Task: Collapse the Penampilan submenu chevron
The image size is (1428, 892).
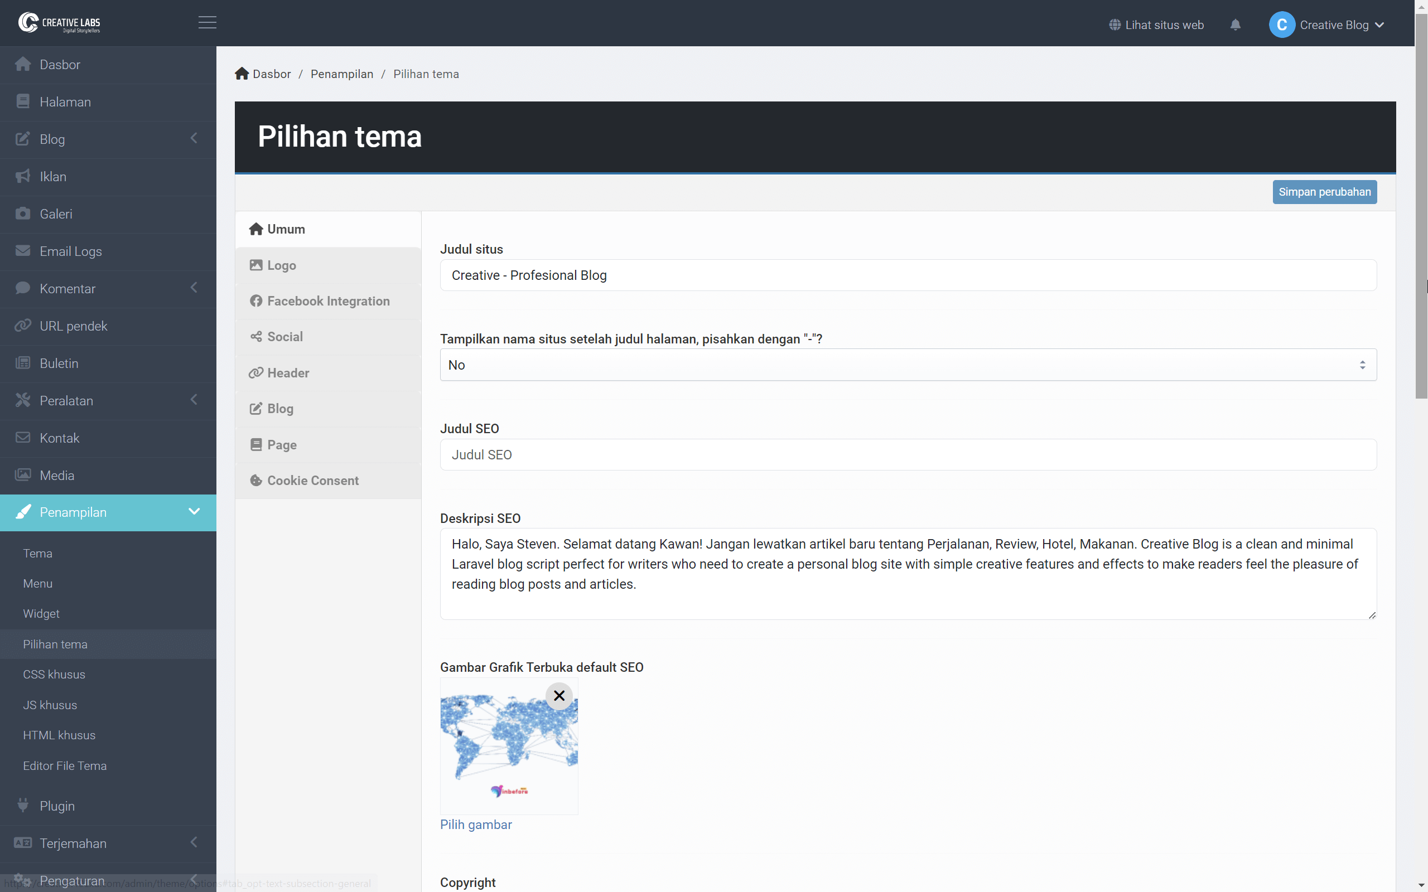Action: pyautogui.click(x=194, y=512)
